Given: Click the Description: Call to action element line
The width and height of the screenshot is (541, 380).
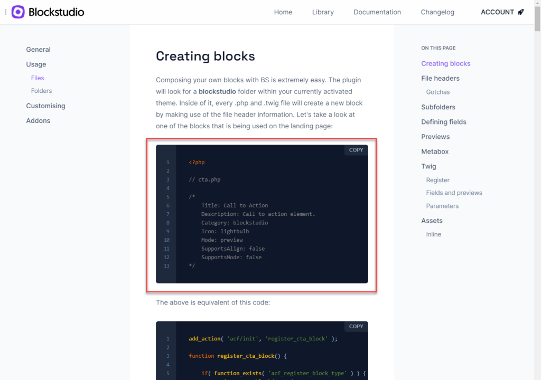Looking at the screenshot, I should [x=258, y=214].
